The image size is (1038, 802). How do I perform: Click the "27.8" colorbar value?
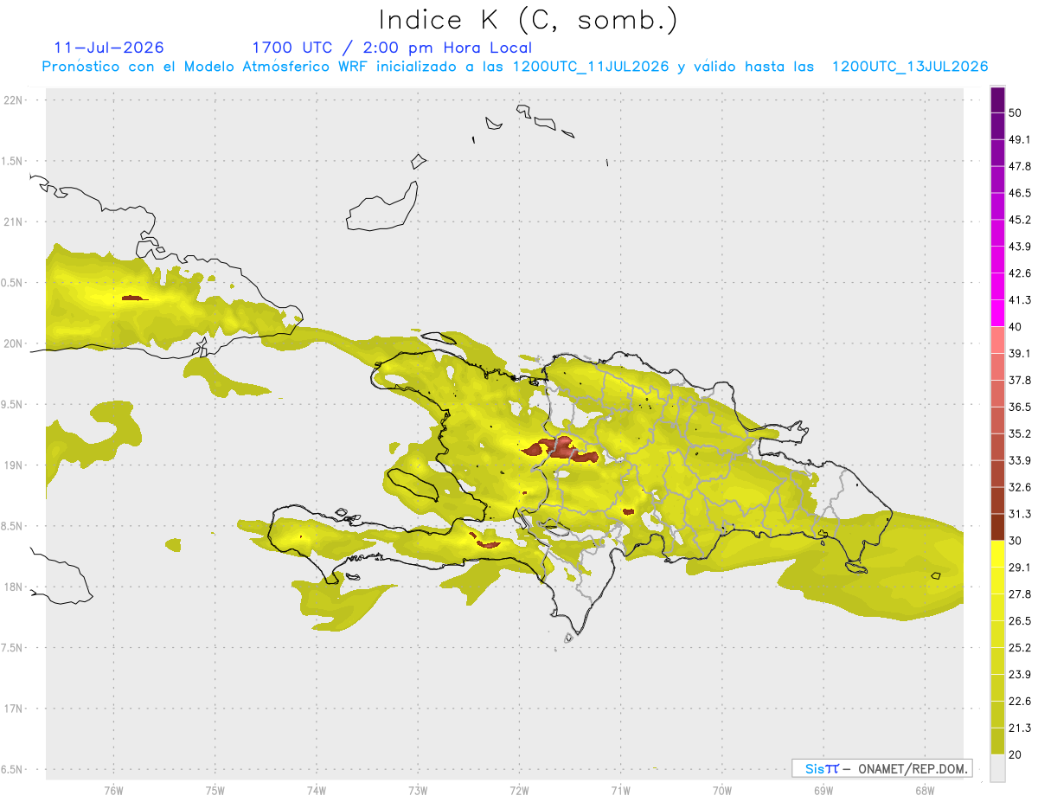point(1020,594)
